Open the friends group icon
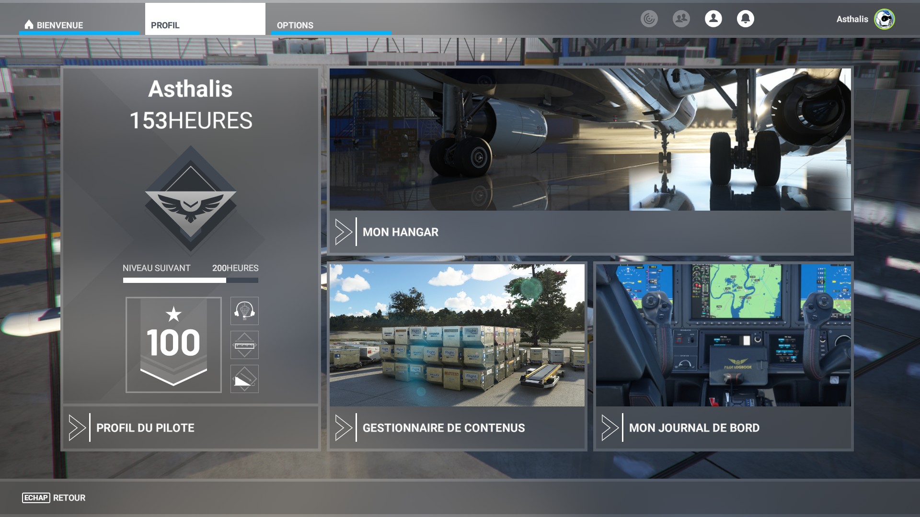Viewport: 920px width, 517px height. (681, 19)
